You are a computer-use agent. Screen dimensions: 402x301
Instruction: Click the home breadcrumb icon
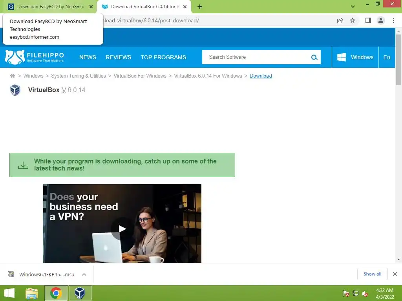tap(12, 76)
